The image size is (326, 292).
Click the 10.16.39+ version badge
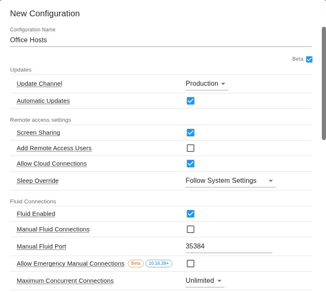coord(159,264)
